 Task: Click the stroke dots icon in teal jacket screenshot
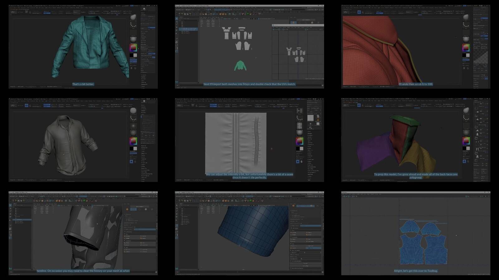click(x=133, y=25)
